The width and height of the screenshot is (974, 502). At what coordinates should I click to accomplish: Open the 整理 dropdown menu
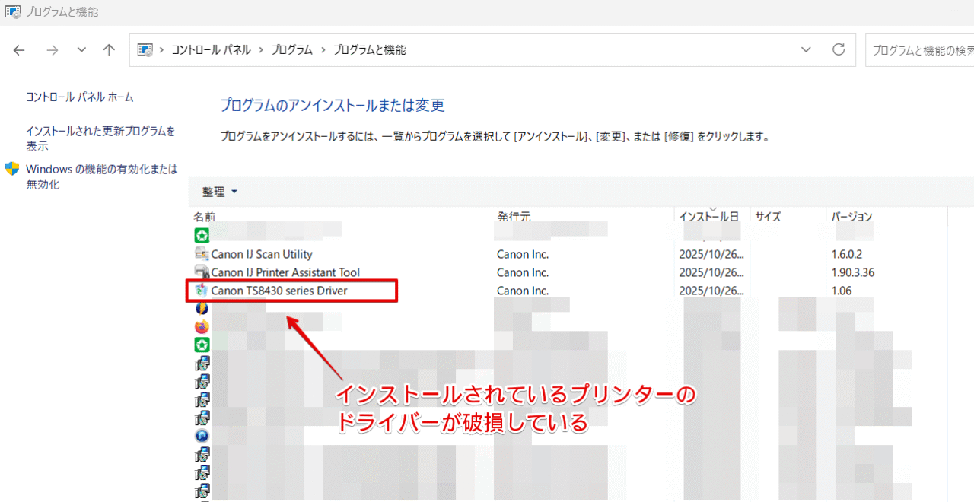click(218, 192)
